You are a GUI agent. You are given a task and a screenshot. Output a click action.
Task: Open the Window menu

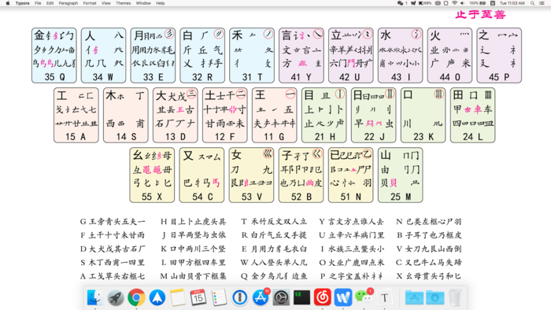(143, 3)
